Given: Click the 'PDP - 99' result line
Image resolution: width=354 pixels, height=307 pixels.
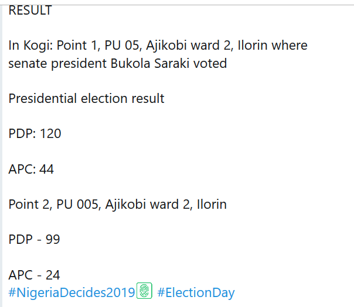Looking at the screenshot, I should [34, 240].
